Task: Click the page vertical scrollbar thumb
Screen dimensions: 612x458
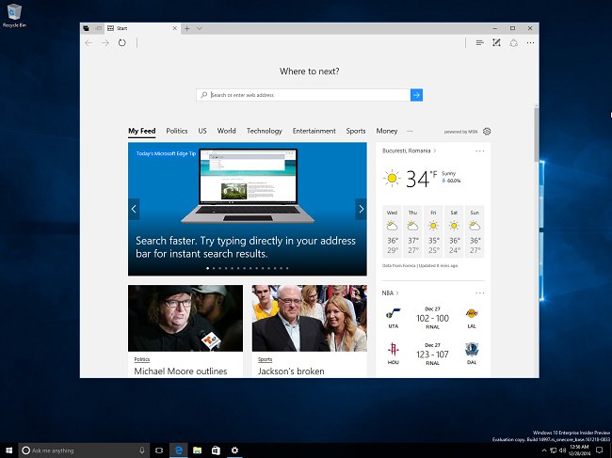Action: 537,134
